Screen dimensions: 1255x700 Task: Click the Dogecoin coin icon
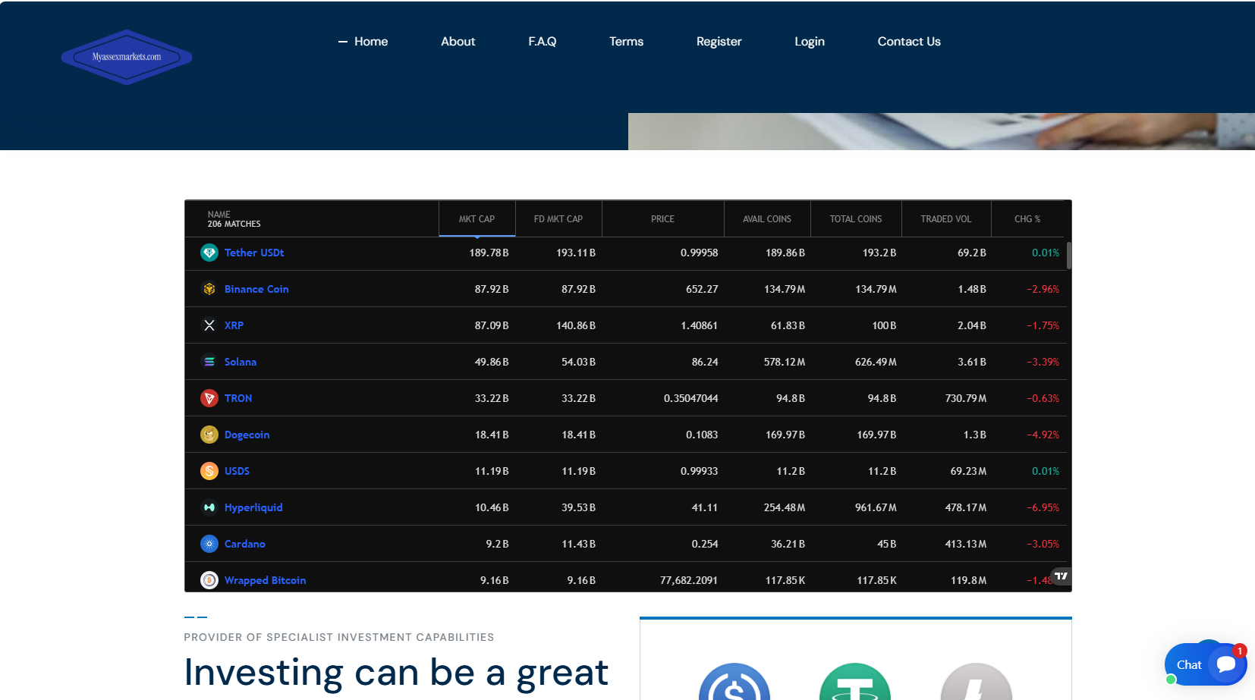pos(209,435)
